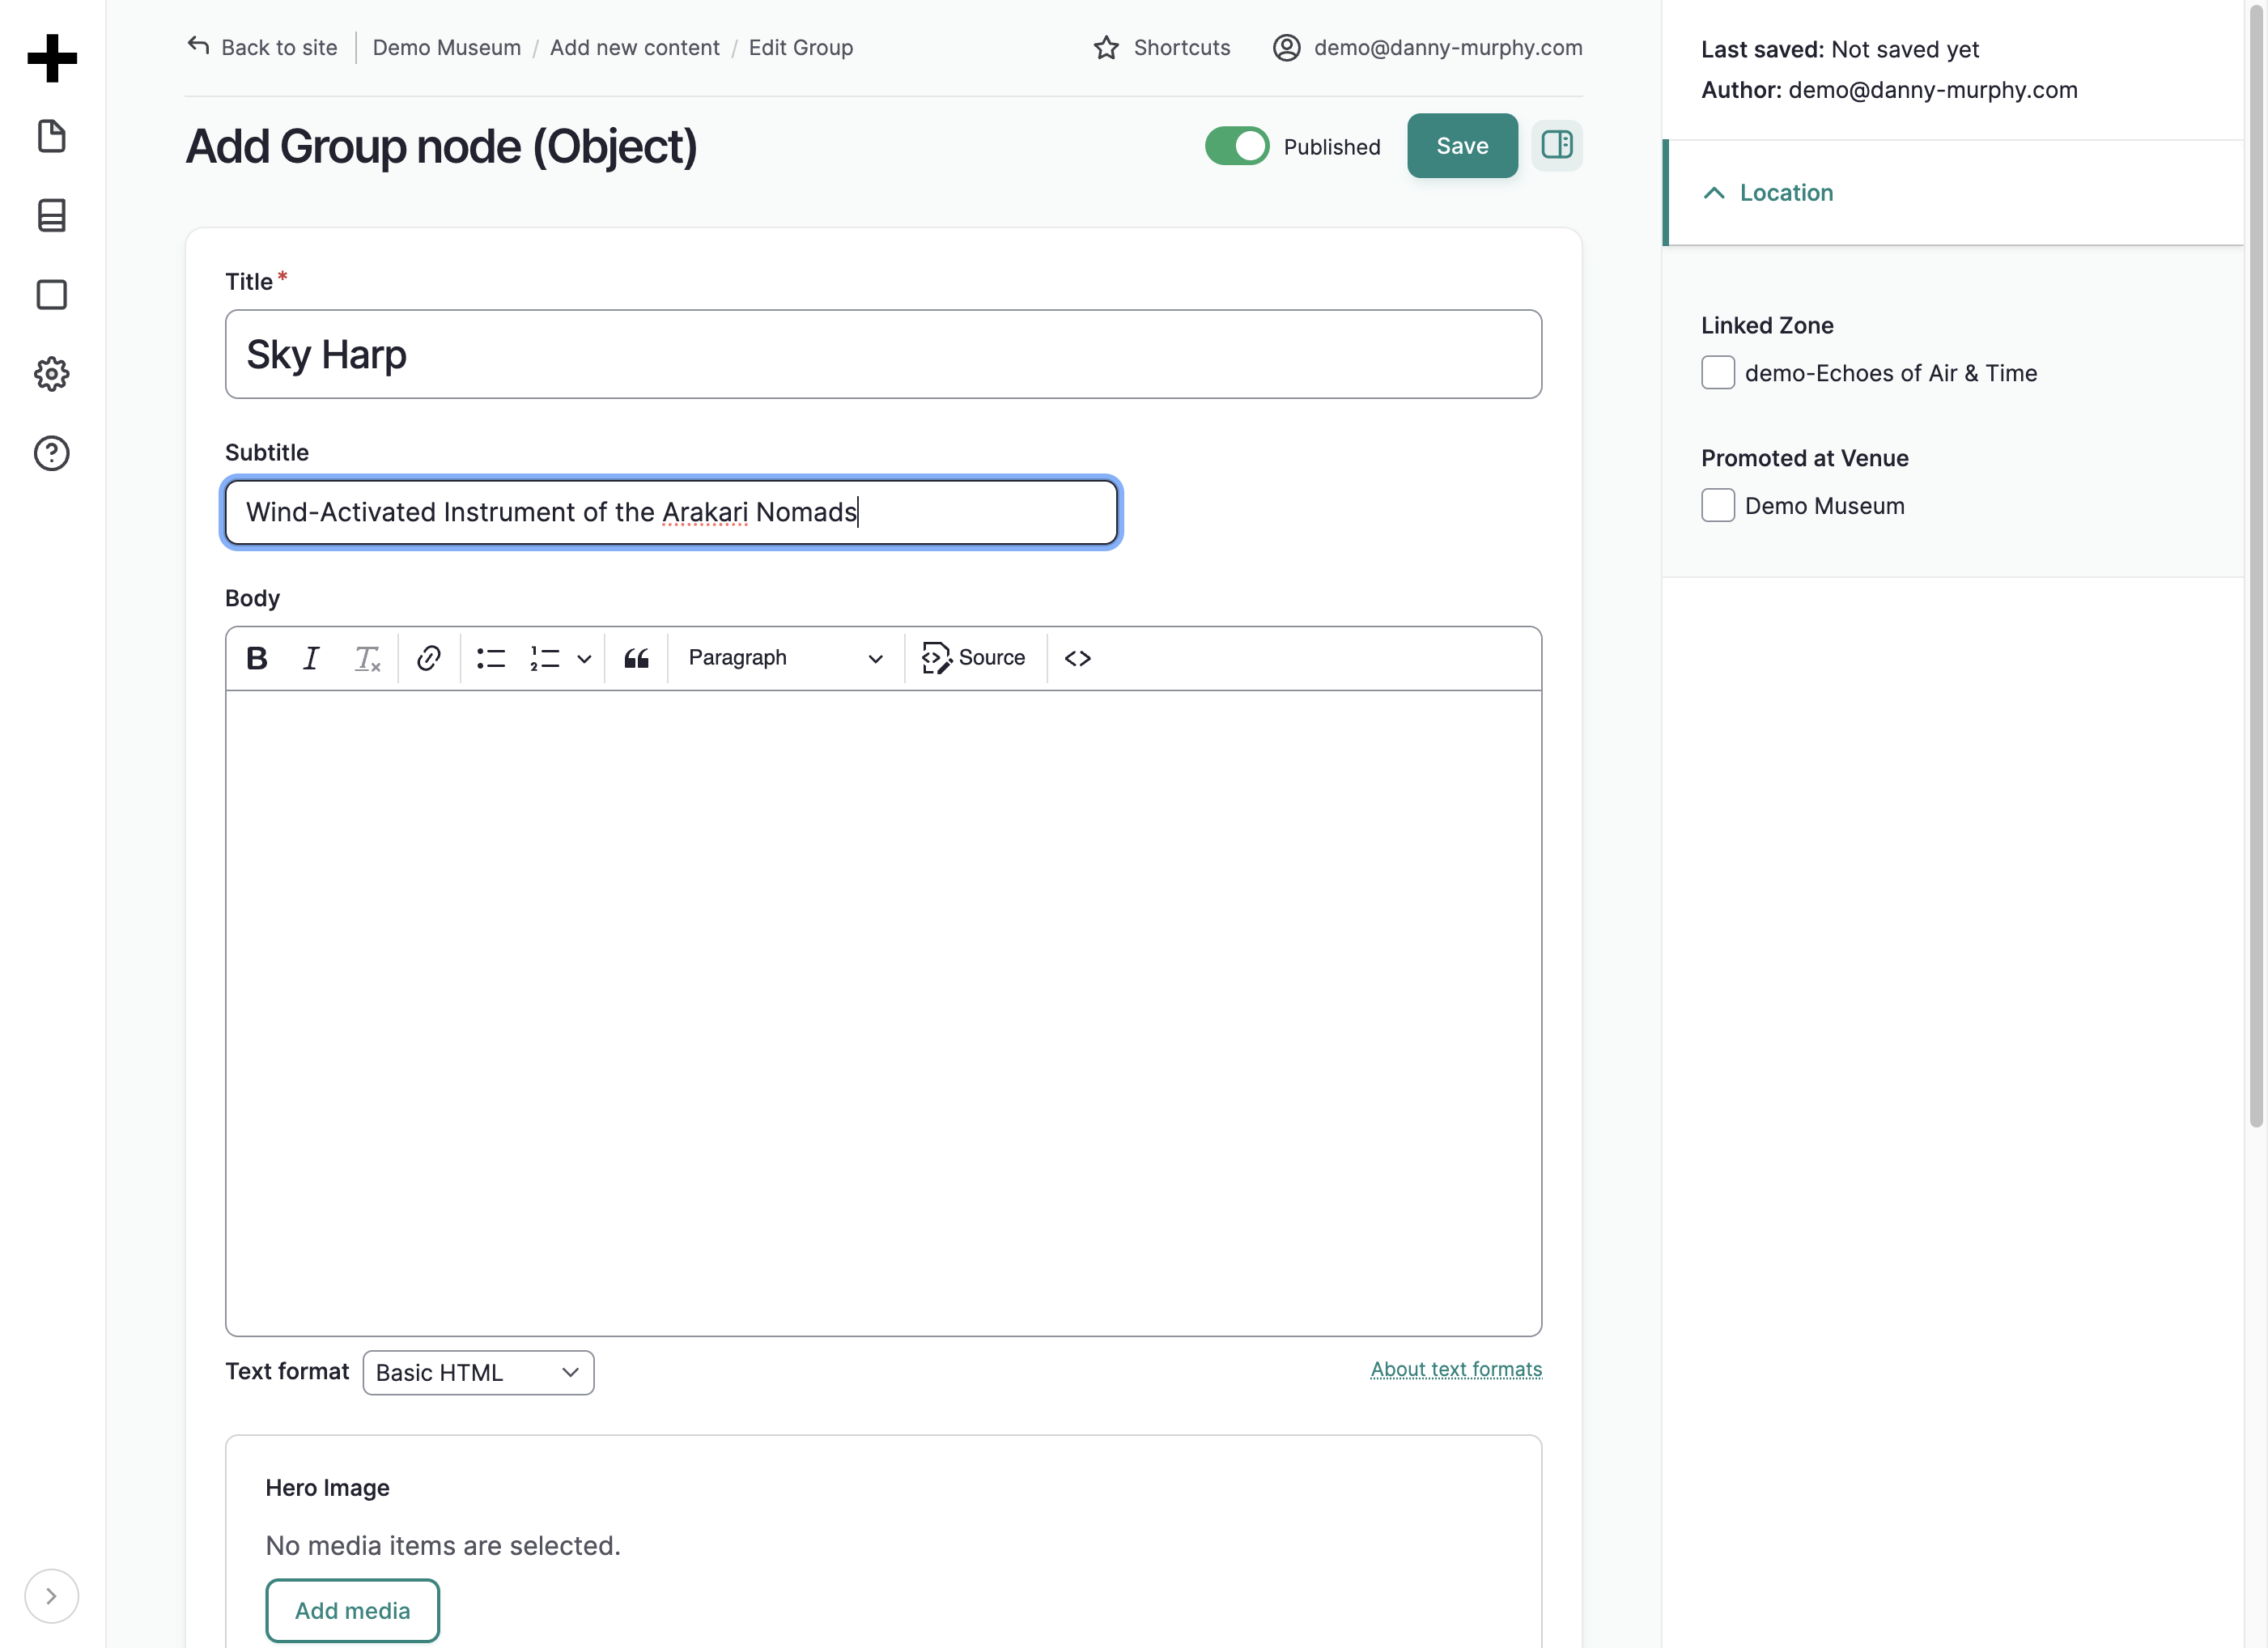Open the help question mark icon
The width and height of the screenshot is (2268, 1648).
[52, 454]
